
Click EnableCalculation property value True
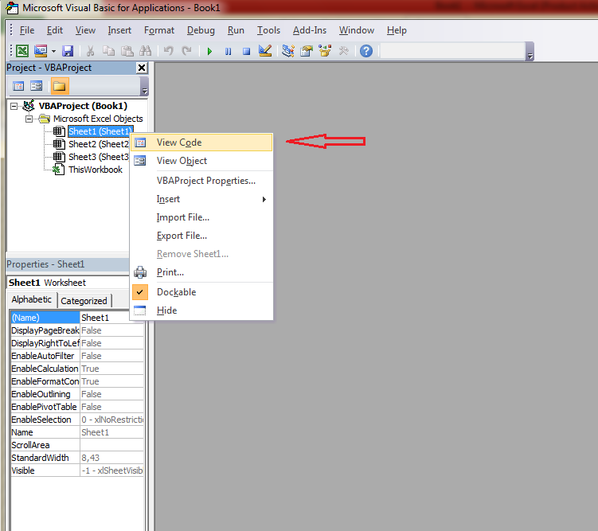(111, 369)
